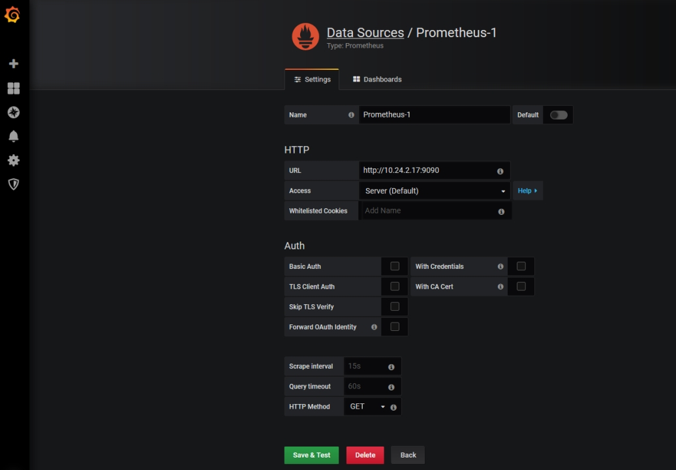Open the Server Admin shield icon
The image size is (676, 470).
point(13,185)
